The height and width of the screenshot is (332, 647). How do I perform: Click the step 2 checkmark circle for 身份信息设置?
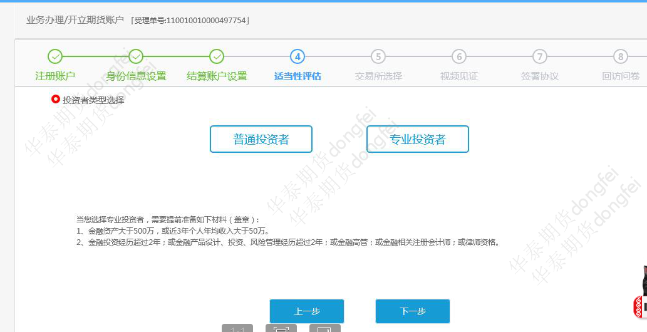136,56
